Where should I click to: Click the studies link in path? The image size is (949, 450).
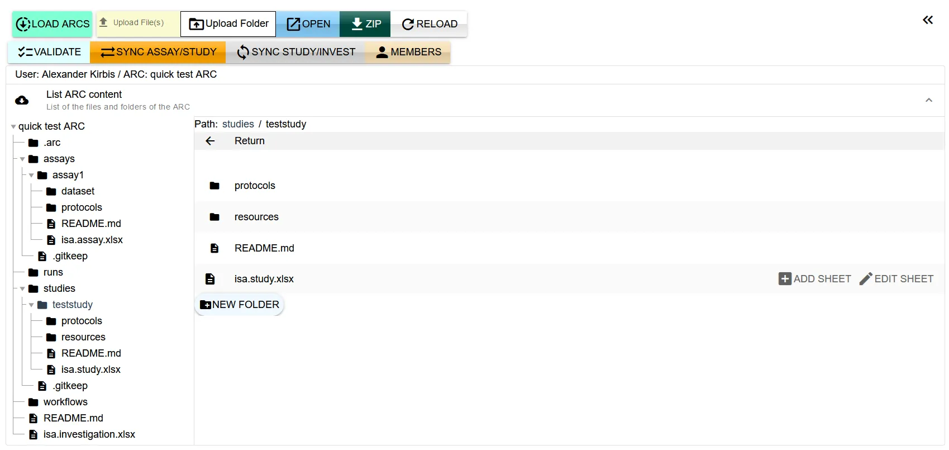[x=238, y=124]
